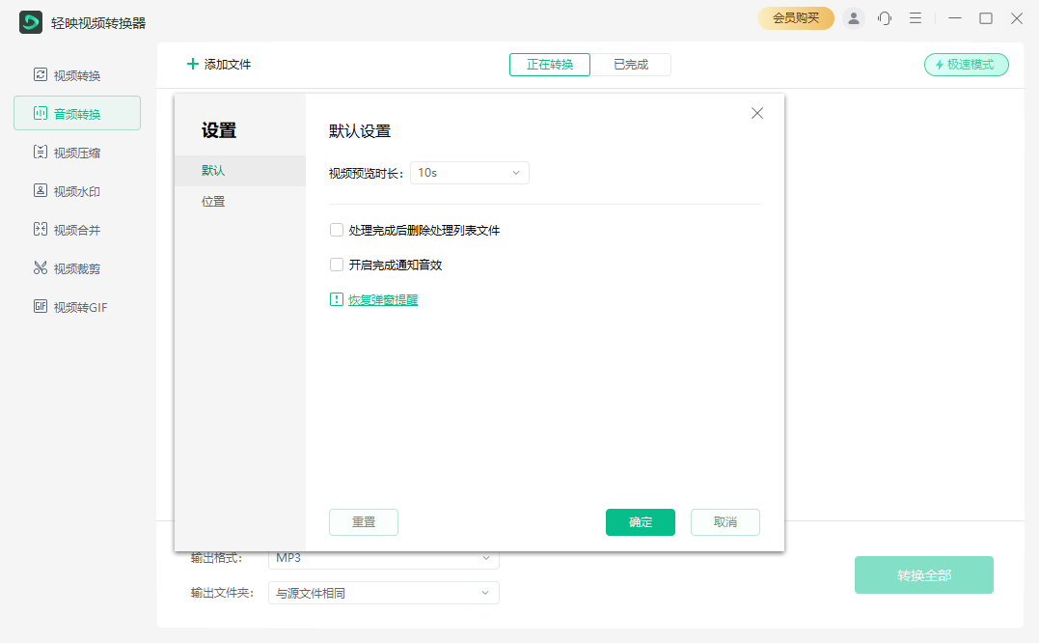Click the 视频预览时长 label

click(365, 174)
